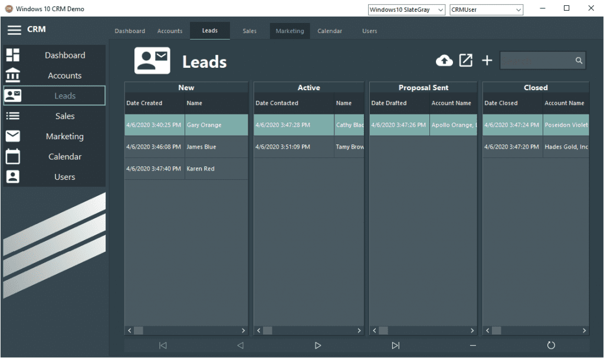Click the minus remove icon in bottom bar
Screen dimensions: 604x358
473,346
